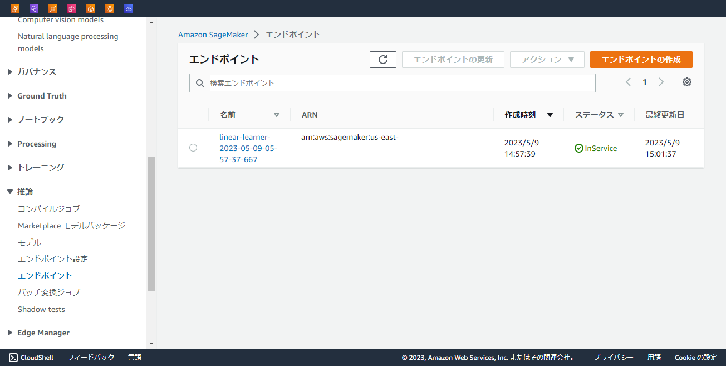Switch to the blue cloud browser tab
The width and height of the screenshot is (726, 366).
point(129,8)
